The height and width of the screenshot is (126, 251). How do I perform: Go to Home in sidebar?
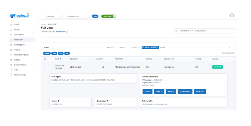pyautogui.click(x=16, y=24)
